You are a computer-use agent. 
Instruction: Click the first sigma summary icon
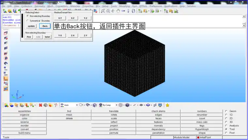coord(166,11)
